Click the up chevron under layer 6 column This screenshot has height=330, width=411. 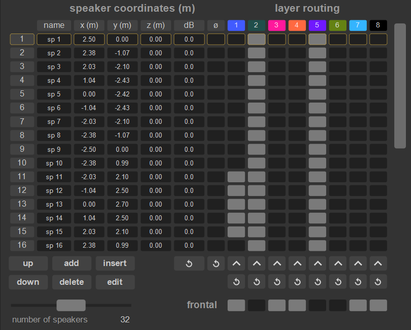[338, 263]
